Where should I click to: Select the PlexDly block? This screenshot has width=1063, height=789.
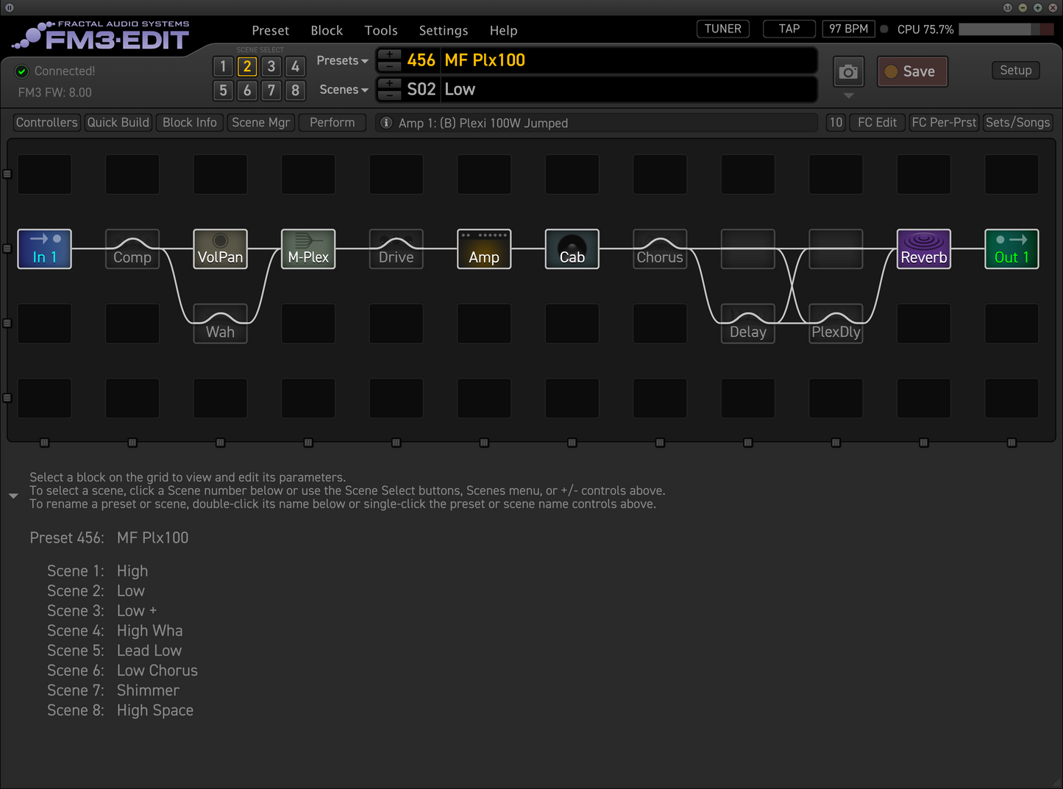[836, 324]
